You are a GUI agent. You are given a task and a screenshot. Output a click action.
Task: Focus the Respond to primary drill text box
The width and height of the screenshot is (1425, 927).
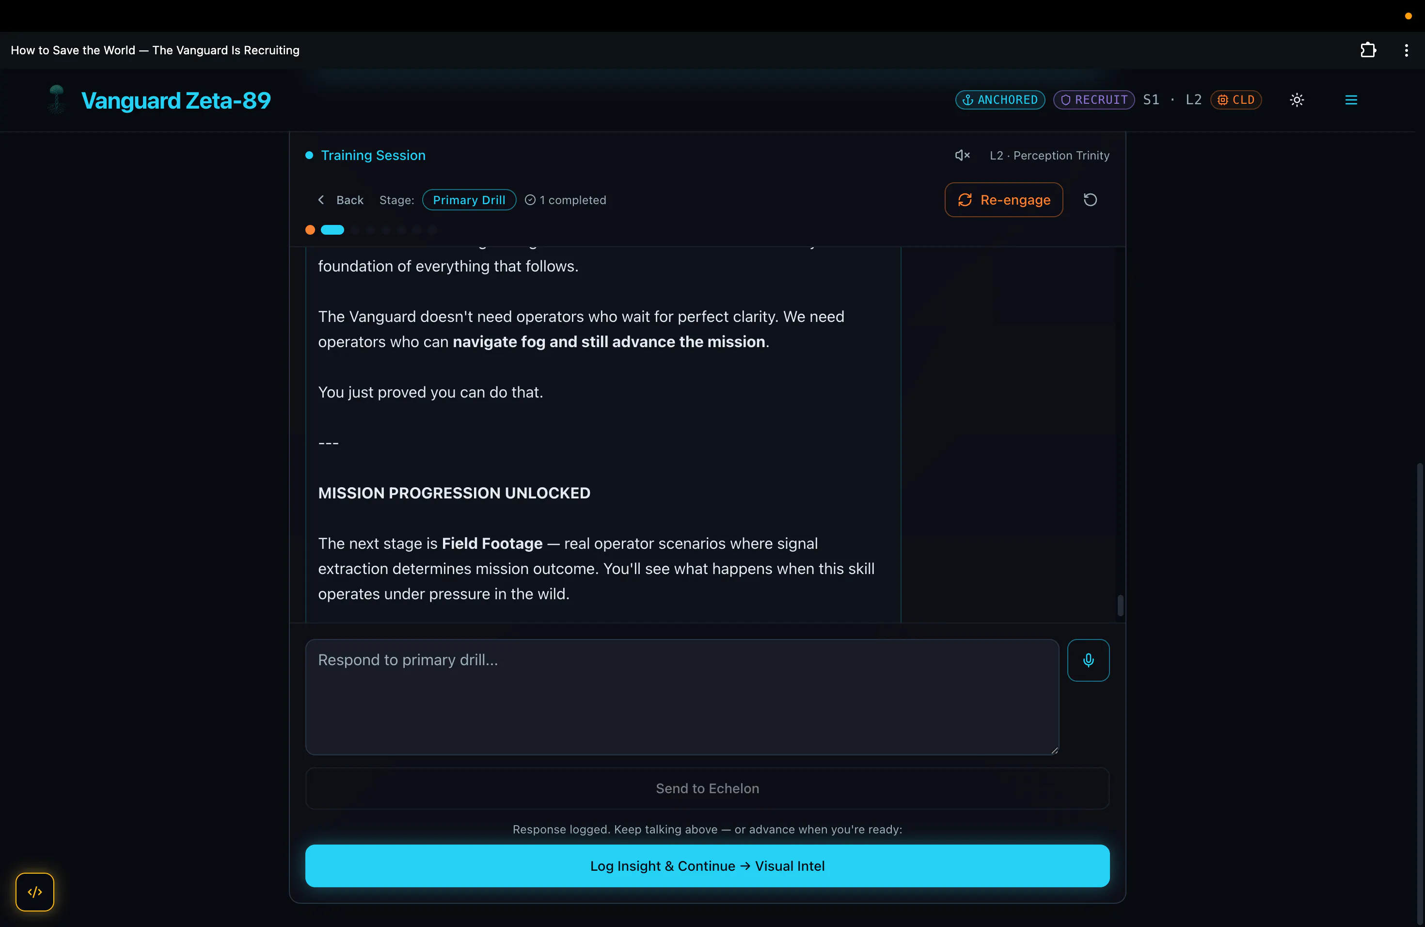682,697
